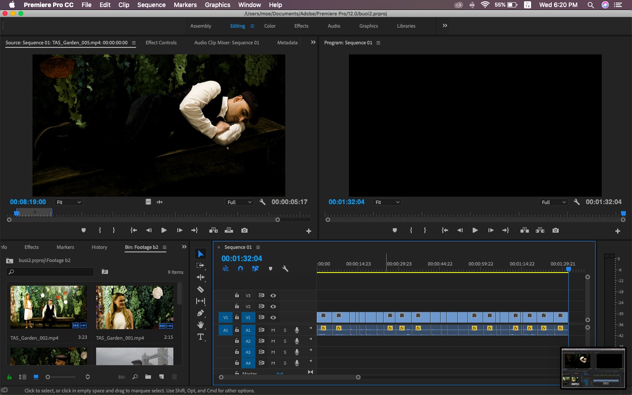
Task: Switch to the Color workspace tab
Action: (x=270, y=26)
